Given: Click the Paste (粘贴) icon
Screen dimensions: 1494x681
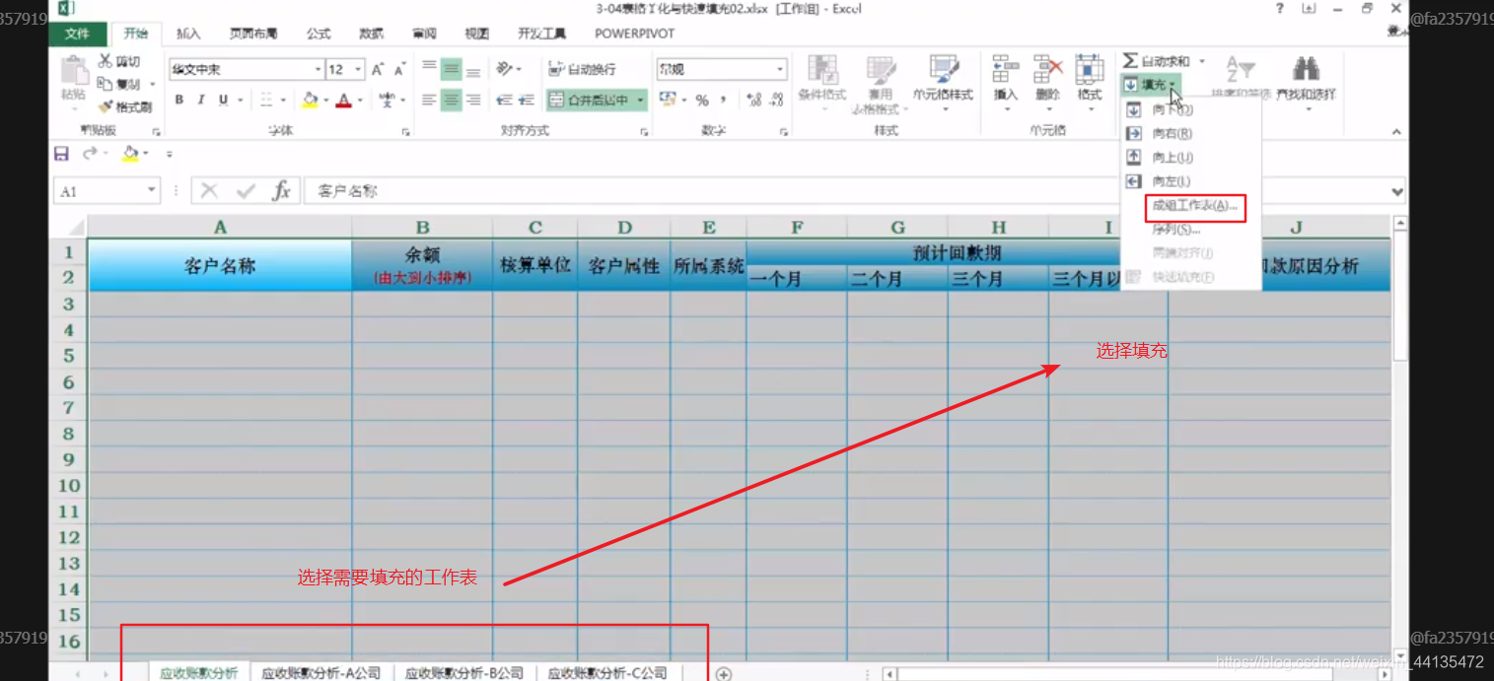Looking at the screenshot, I should [x=73, y=71].
